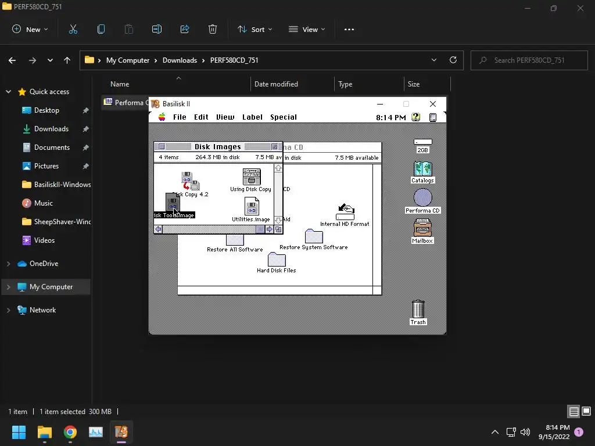Open the Special menu in Mac Finder
This screenshot has width=595, height=446.
284,117
